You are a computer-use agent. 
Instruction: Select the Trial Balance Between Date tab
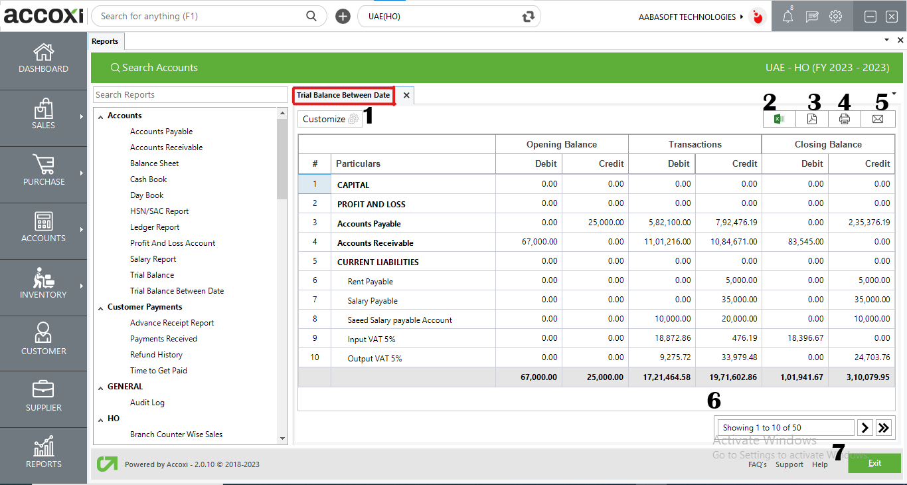(x=343, y=95)
